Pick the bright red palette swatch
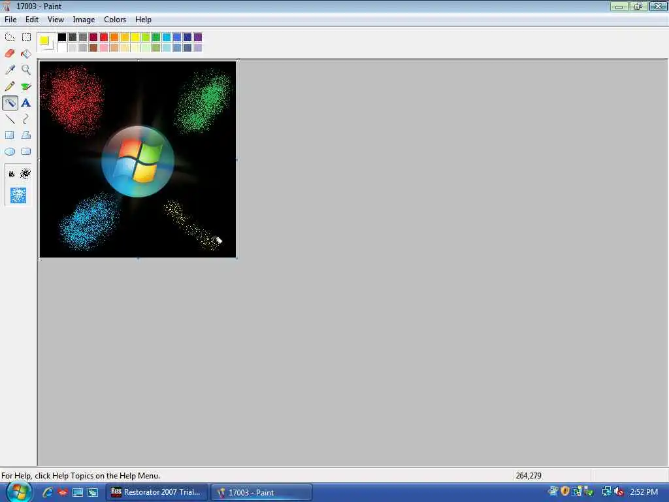Viewport: 669px width, 502px height. 104,37
